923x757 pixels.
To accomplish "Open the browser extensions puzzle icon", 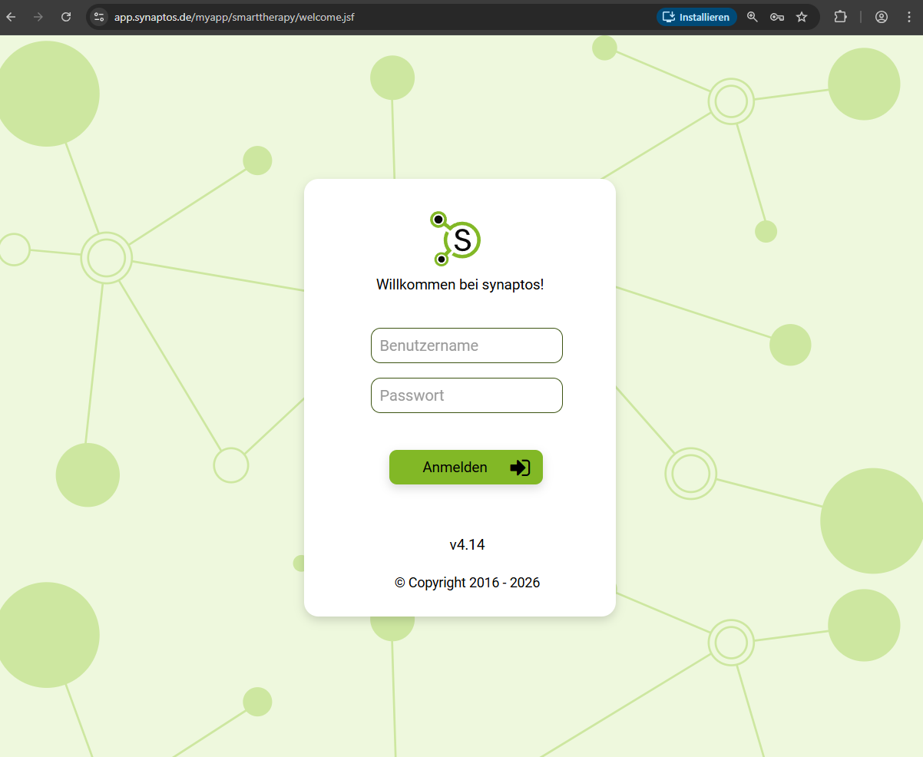I will point(840,17).
